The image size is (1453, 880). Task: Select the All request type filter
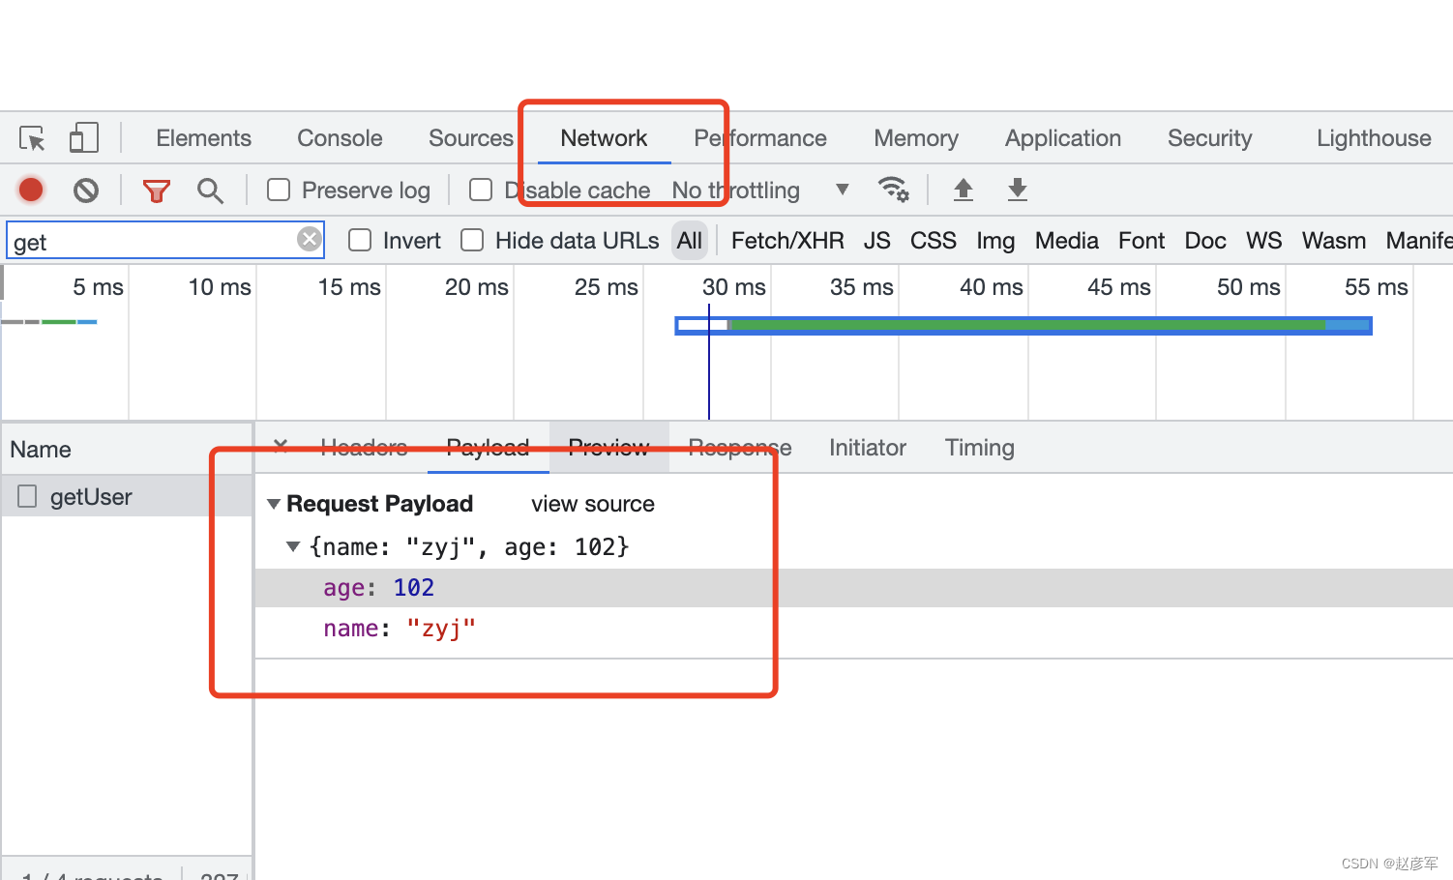(690, 241)
